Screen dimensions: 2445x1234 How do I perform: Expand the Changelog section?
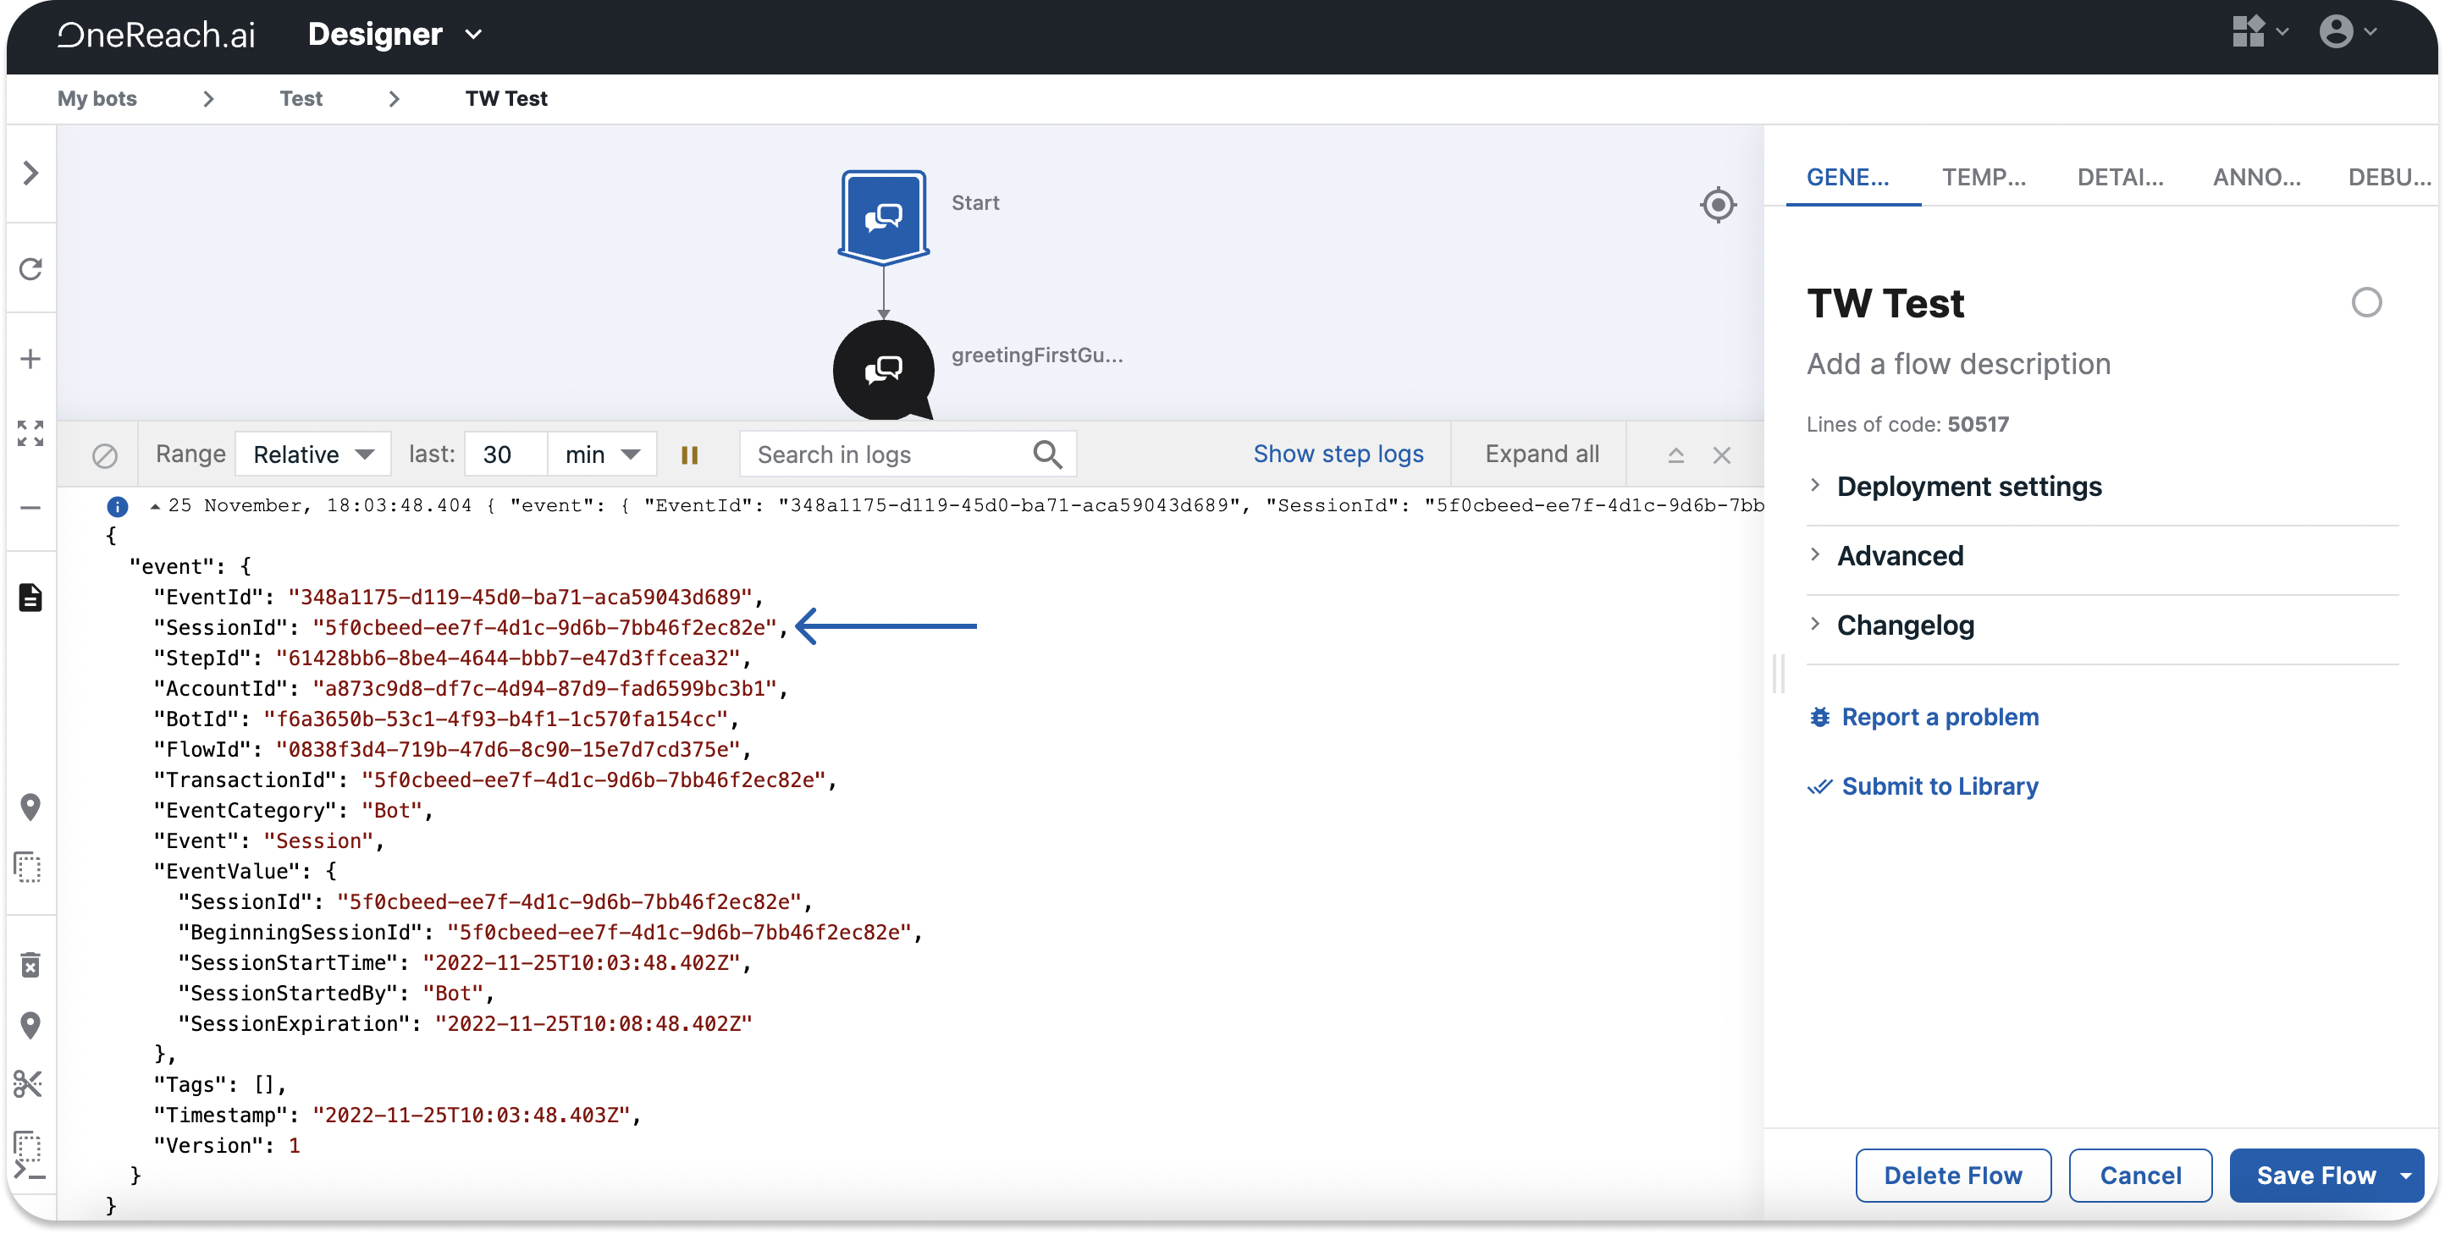pyautogui.click(x=1905, y=625)
